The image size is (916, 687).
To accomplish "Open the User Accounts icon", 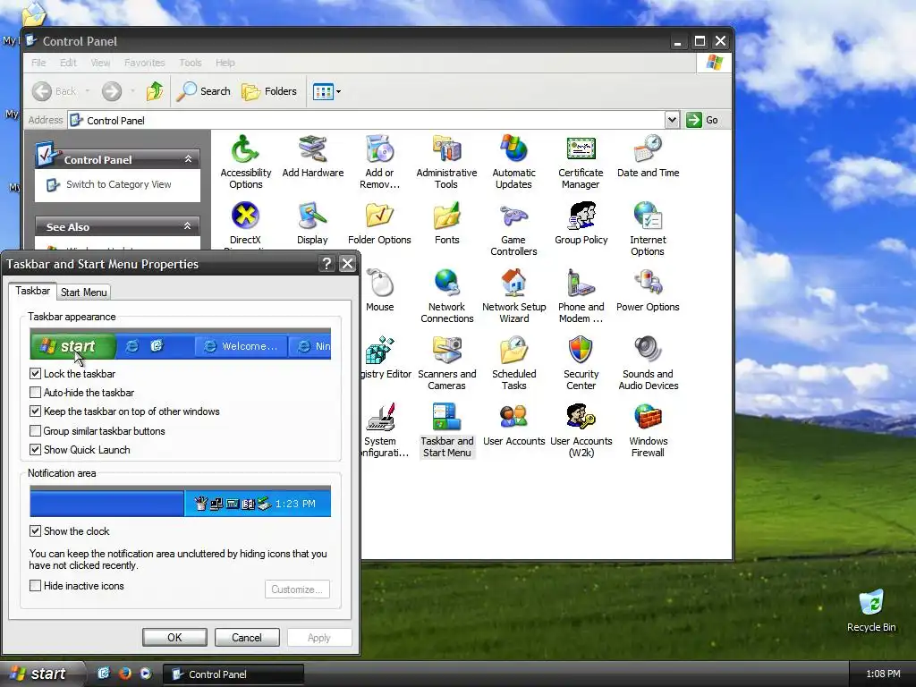I will click(514, 425).
